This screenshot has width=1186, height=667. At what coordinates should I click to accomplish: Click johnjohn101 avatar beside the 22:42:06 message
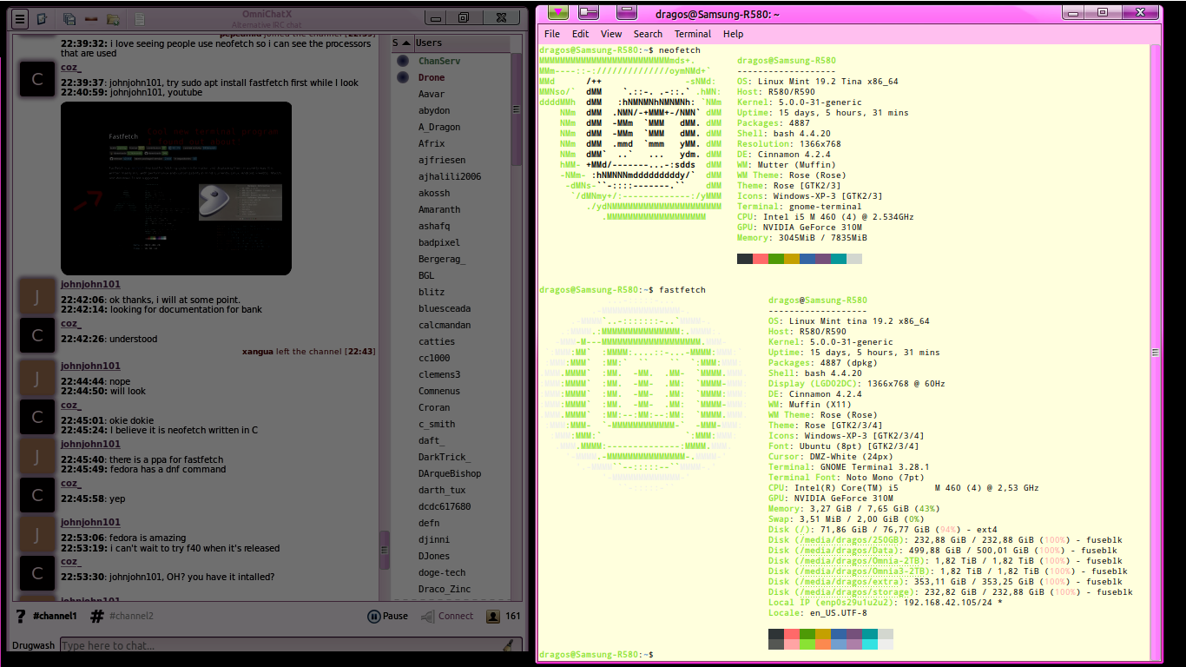click(x=37, y=296)
